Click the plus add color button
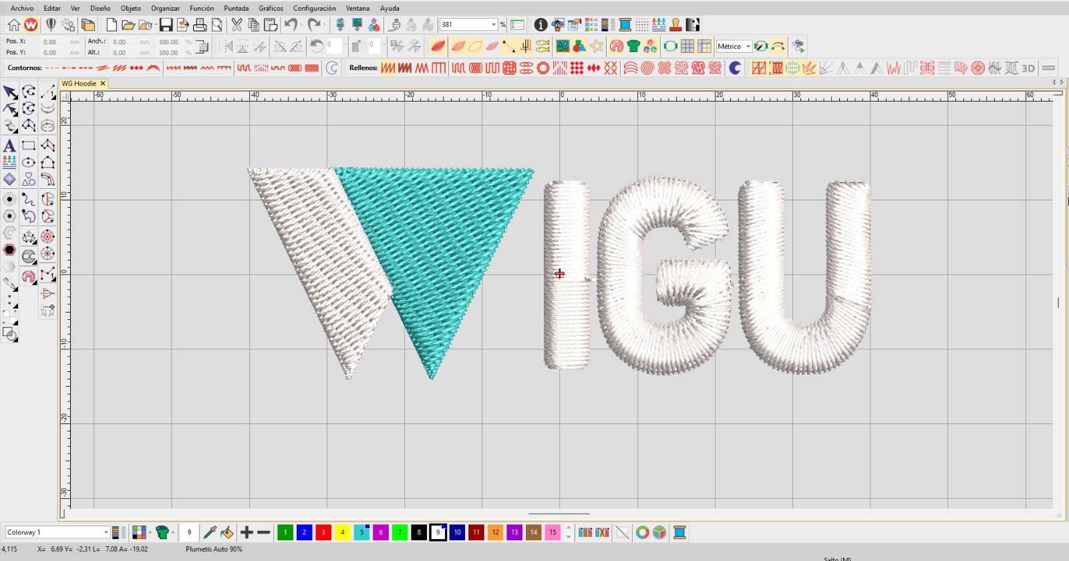The width and height of the screenshot is (1069, 561). click(x=247, y=532)
